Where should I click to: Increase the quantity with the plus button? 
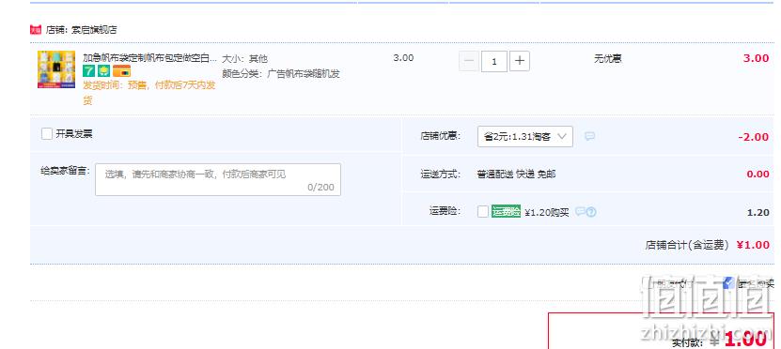coord(520,61)
